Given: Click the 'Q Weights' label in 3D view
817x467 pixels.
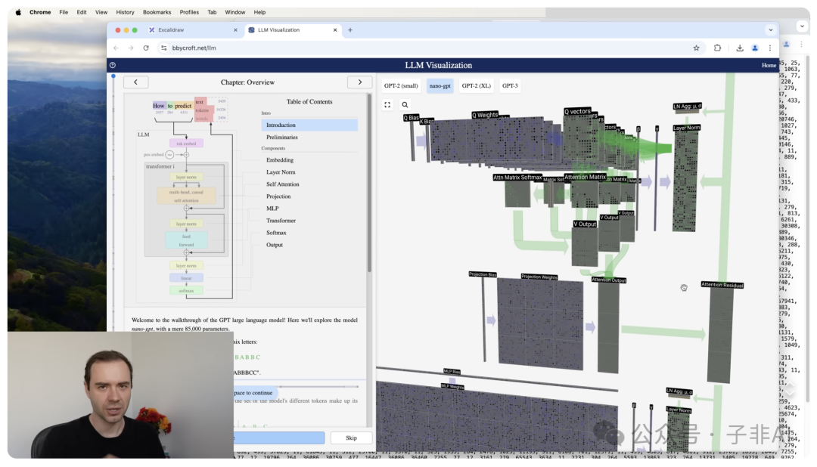Looking at the screenshot, I should 485,115.
